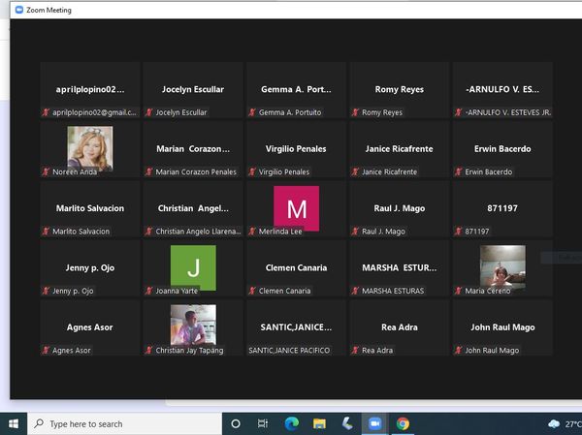582x435 pixels.
Task: Open the Windows Start menu
Action: tap(14, 423)
